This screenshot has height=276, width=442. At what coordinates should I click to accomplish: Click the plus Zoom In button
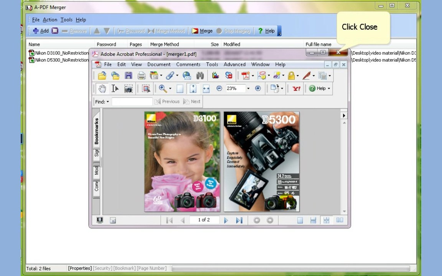258,89
